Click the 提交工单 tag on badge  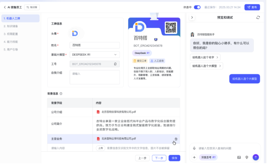point(140,61)
